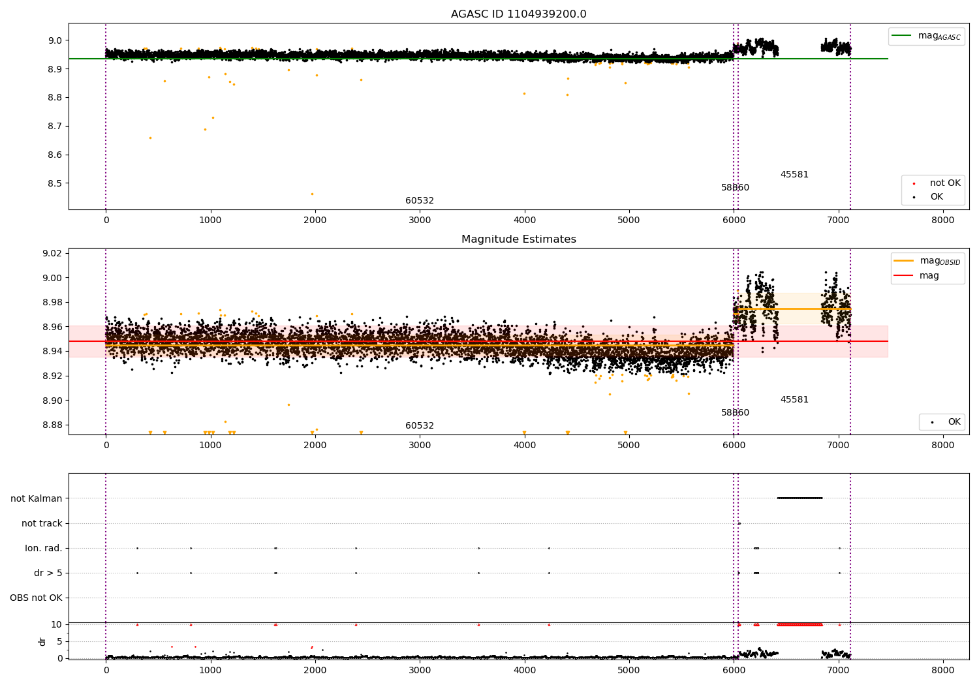Click the "not Kalman" axis label

(37, 498)
